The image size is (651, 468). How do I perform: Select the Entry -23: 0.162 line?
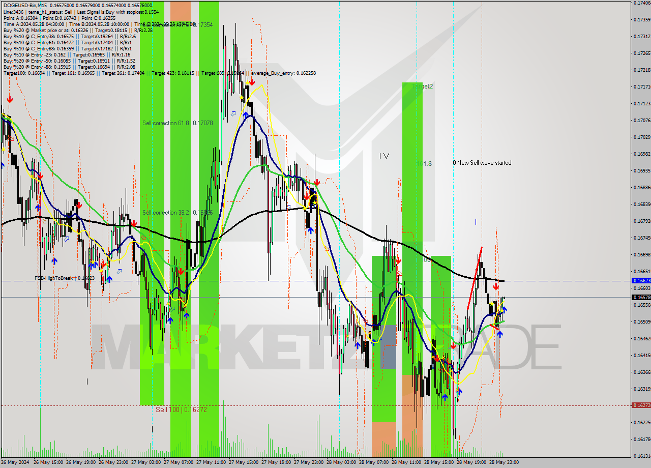point(67,54)
